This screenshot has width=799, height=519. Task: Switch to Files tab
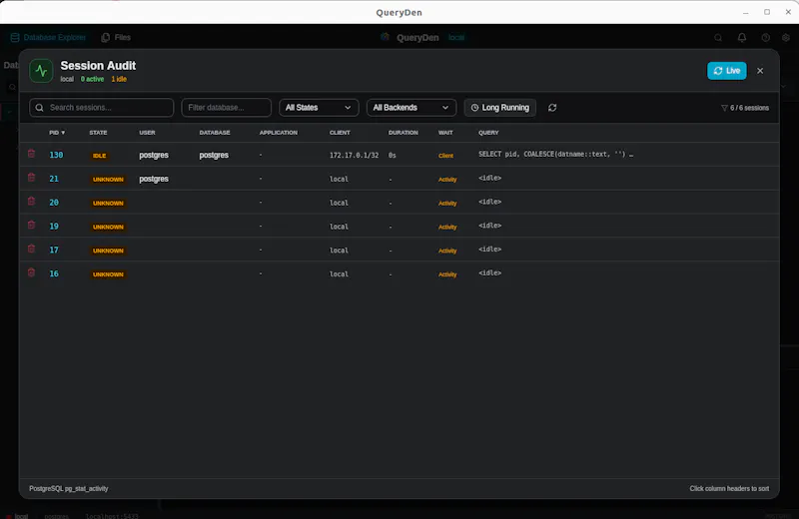click(x=116, y=38)
